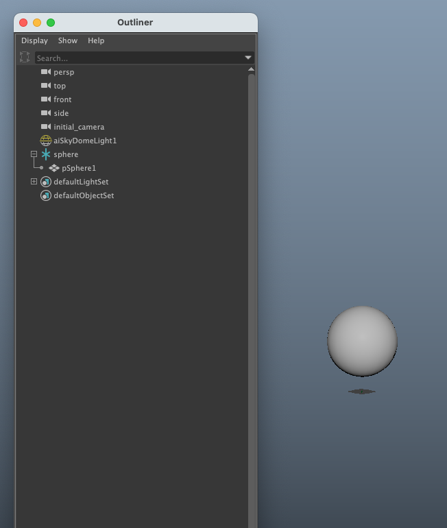
Task: Select the initial_camera row
Action: (132, 127)
